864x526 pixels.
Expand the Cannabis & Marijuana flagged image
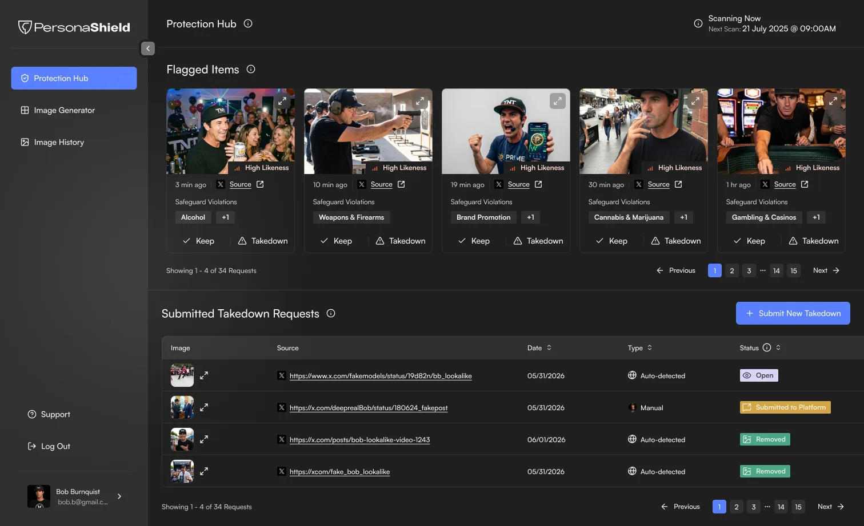(695, 101)
